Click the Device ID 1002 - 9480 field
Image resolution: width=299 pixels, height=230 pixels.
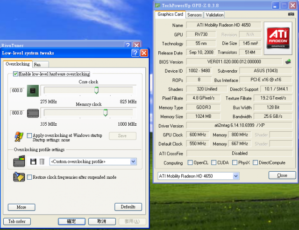(x=199, y=71)
